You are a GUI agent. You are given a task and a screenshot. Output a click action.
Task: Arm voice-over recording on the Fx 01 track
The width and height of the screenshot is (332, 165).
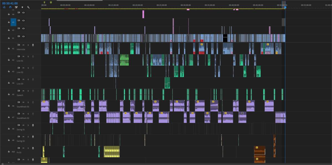pos(33,148)
